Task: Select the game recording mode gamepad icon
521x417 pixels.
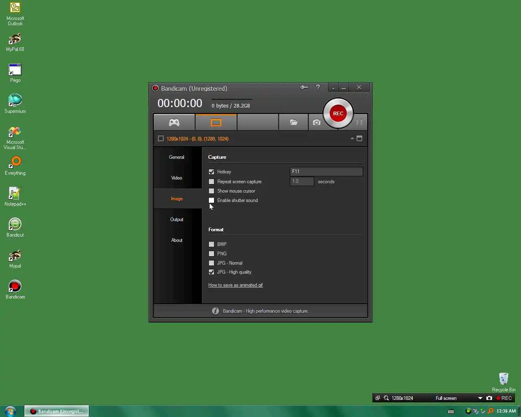Action: 174,122
